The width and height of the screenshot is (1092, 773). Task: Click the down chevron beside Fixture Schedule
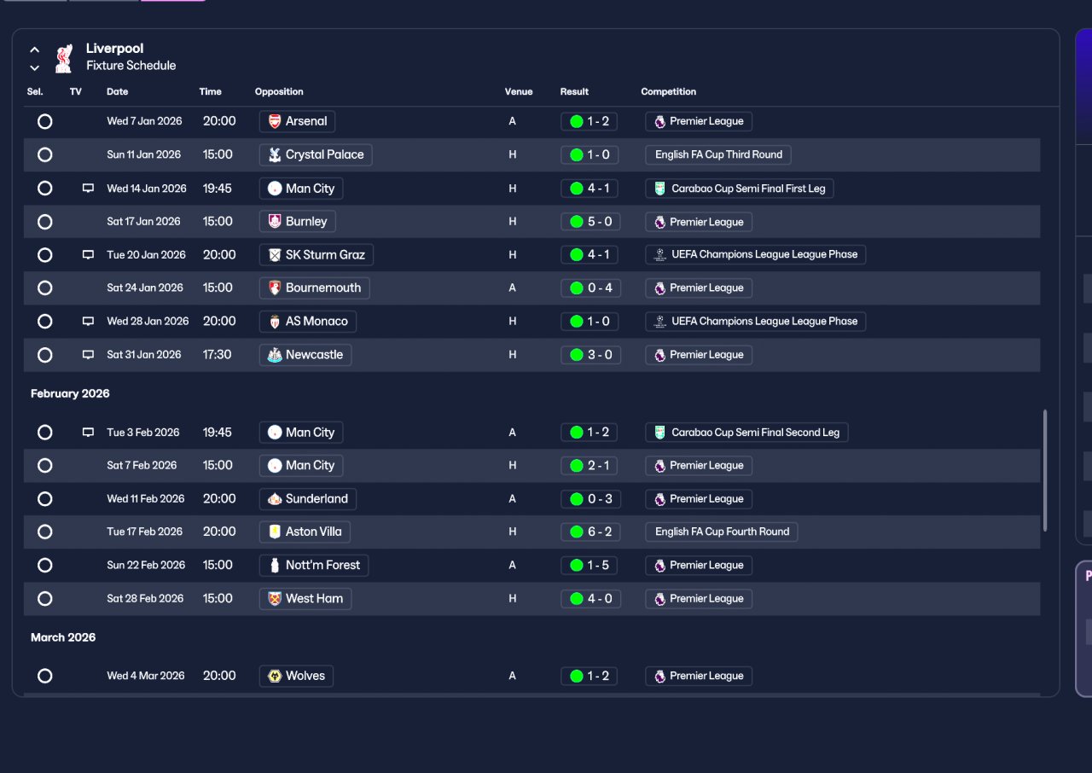(35, 67)
